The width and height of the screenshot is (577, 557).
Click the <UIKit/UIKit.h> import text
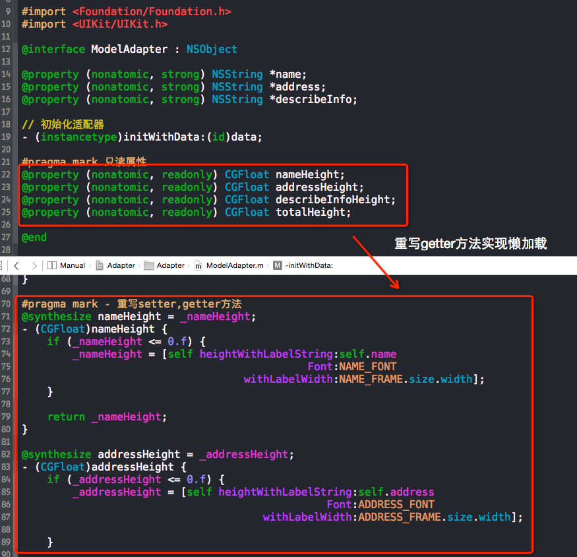(x=120, y=24)
